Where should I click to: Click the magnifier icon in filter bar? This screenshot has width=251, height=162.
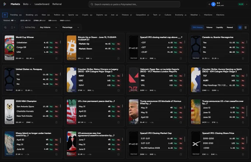(x=5, y=27)
